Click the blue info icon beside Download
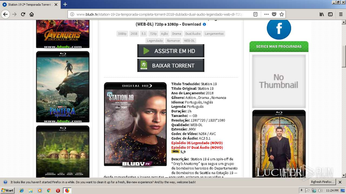Screen dimensions: 346x194 click(x=204, y=24)
